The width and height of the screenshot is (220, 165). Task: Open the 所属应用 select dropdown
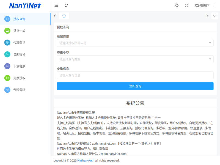(135, 43)
